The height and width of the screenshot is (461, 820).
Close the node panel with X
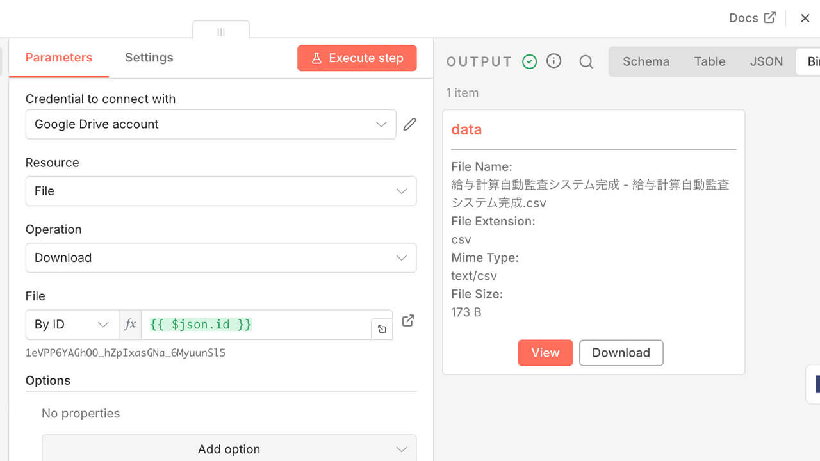(805, 18)
